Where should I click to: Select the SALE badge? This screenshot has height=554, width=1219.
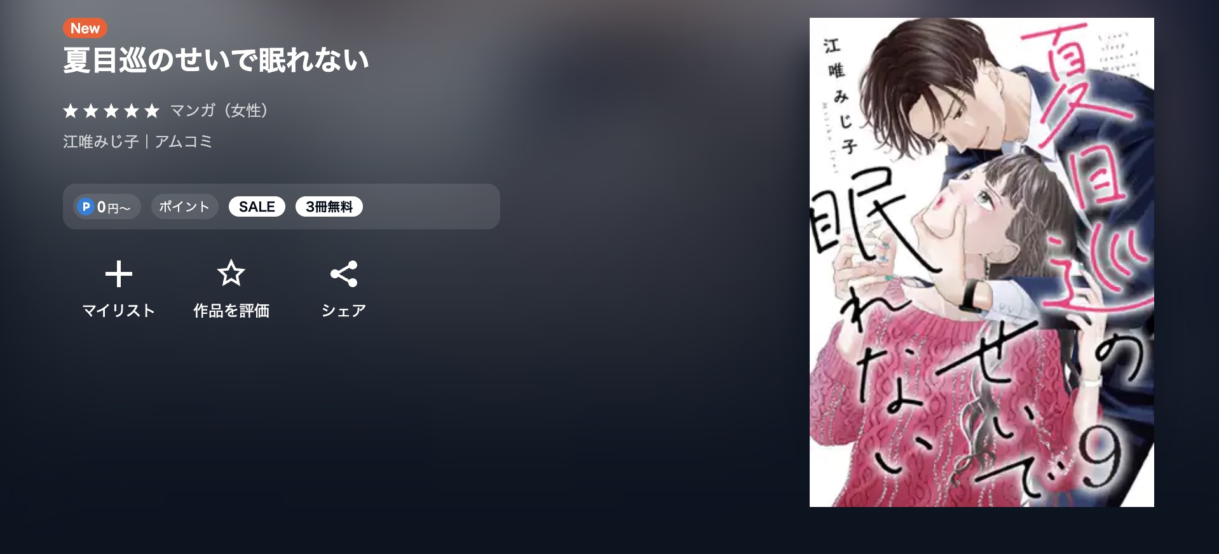tap(257, 206)
